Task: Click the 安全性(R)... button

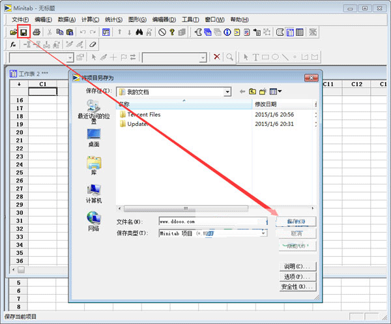Action: point(298,287)
